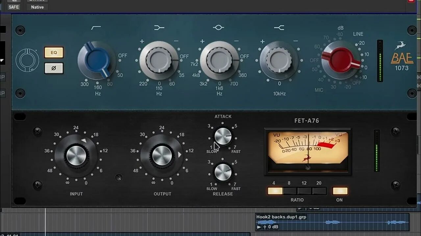The height and width of the screenshot is (236, 421).
Task: Select ratio 12 button
Action: [x=305, y=191]
